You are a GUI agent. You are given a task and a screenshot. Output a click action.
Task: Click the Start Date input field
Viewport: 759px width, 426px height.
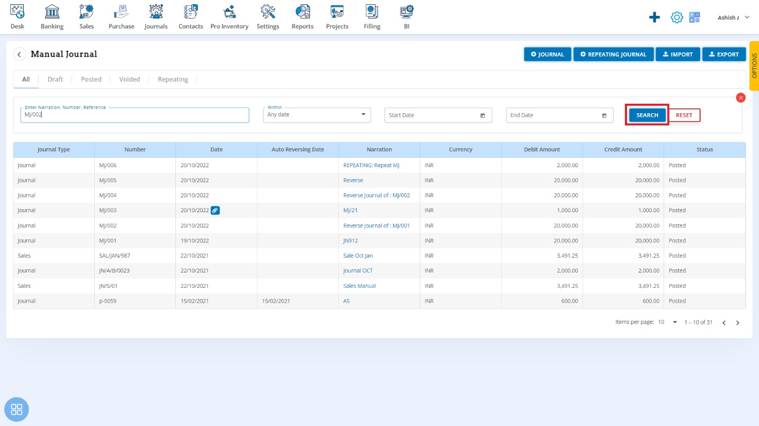click(x=438, y=115)
